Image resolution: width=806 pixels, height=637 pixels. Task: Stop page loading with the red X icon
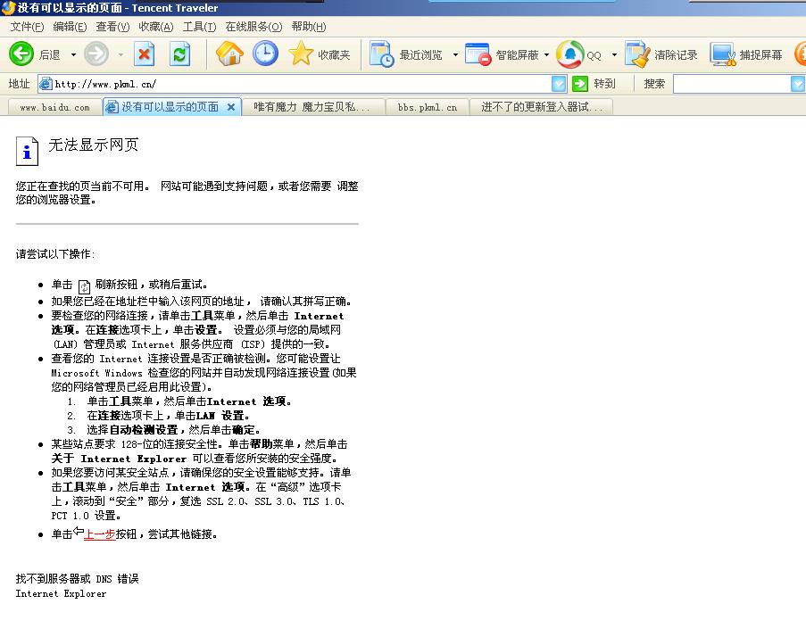tap(146, 54)
